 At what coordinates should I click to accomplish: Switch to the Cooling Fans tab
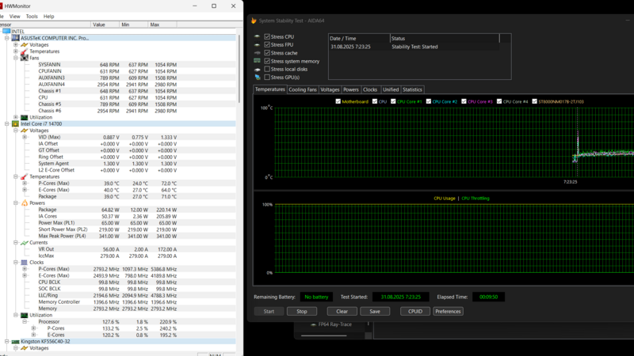click(302, 89)
